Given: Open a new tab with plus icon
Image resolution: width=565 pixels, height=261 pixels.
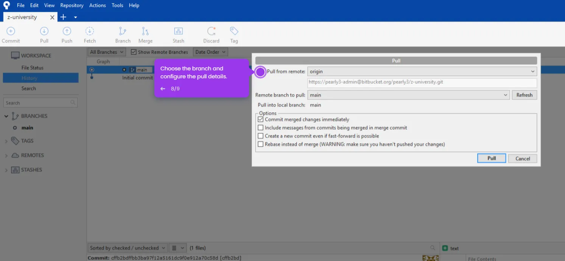Looking at the screenshot, I should [x=63, y=17].
